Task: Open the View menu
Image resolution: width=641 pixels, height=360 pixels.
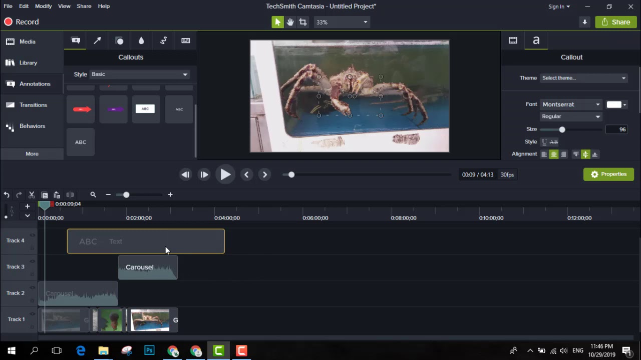Action: point(64,6)
